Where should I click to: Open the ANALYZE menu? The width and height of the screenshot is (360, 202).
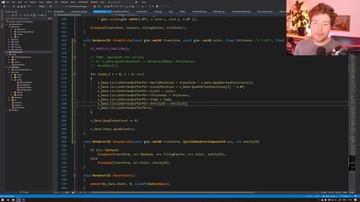pos(64,2)
